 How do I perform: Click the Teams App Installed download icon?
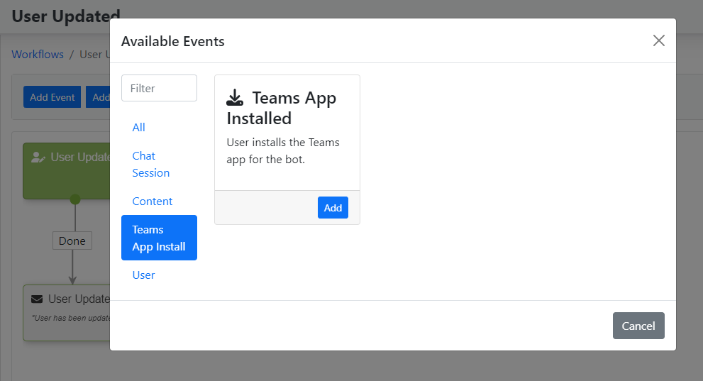(x=235, y=97)
